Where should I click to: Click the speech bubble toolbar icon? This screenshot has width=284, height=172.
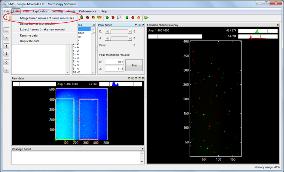(x=119, y=17)
